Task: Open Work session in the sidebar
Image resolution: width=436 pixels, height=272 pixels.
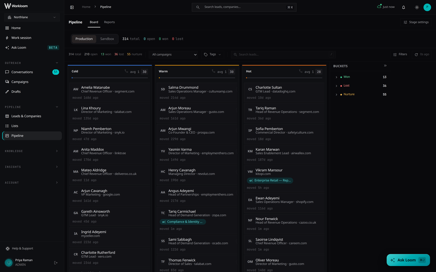Action: click(32, 38)
